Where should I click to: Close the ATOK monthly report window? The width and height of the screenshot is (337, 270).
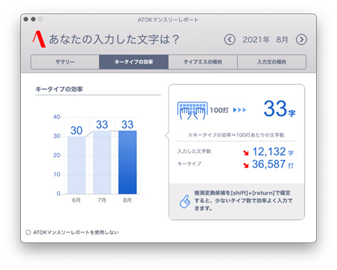(x=26, y=20)
